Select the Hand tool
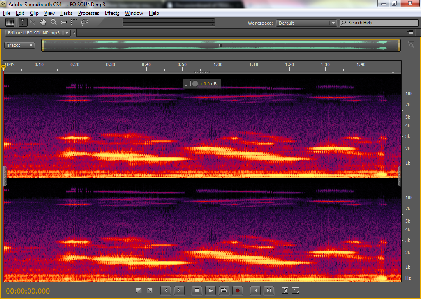This screenshot has width=421, height=299. coord(43,23)
